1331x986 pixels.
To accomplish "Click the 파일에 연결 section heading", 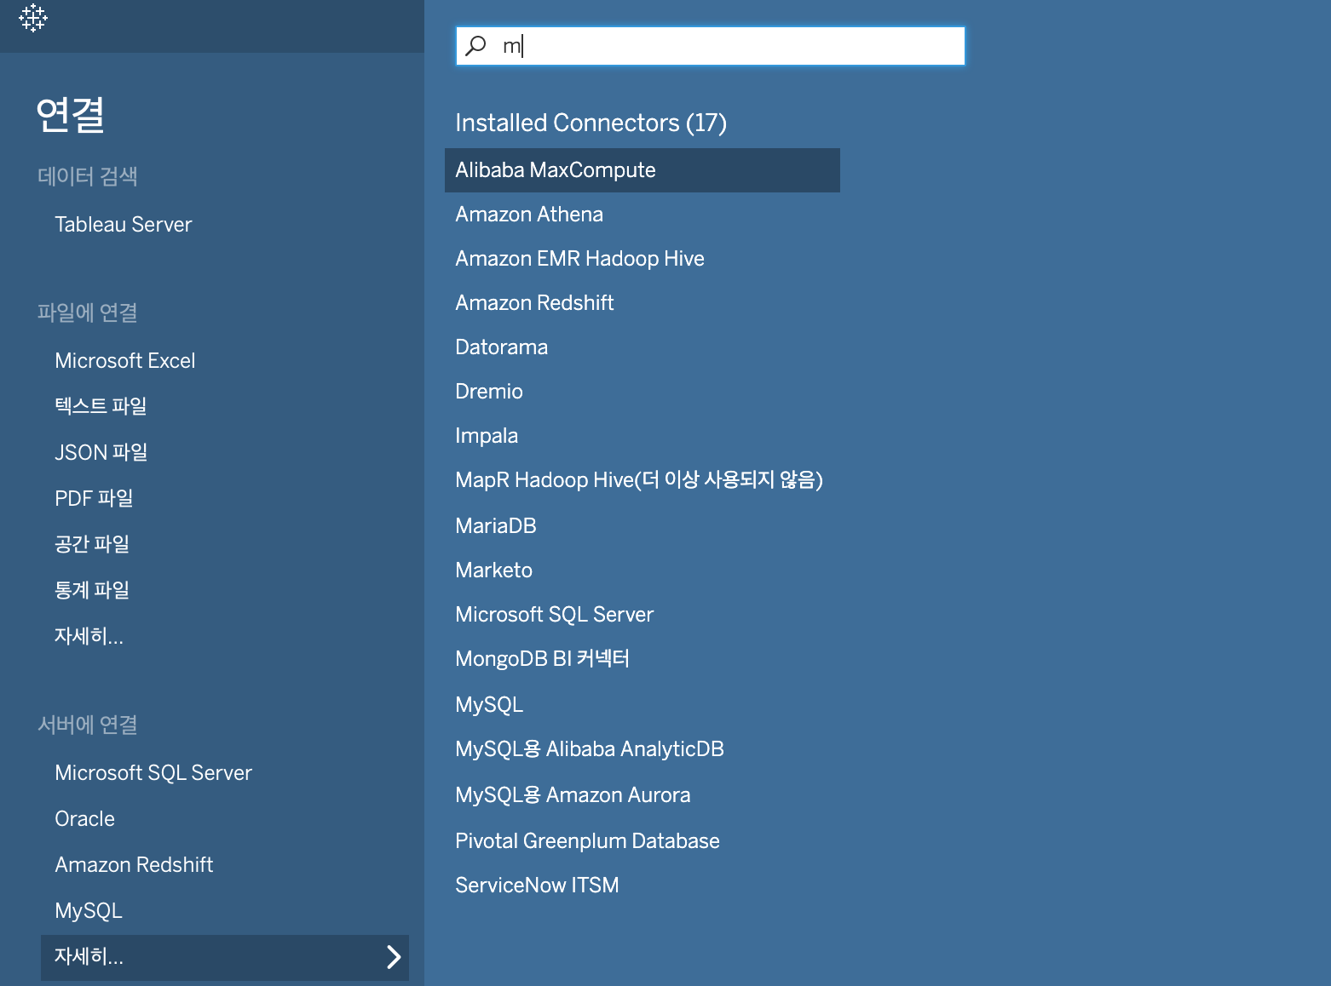I will coord(88,312).
